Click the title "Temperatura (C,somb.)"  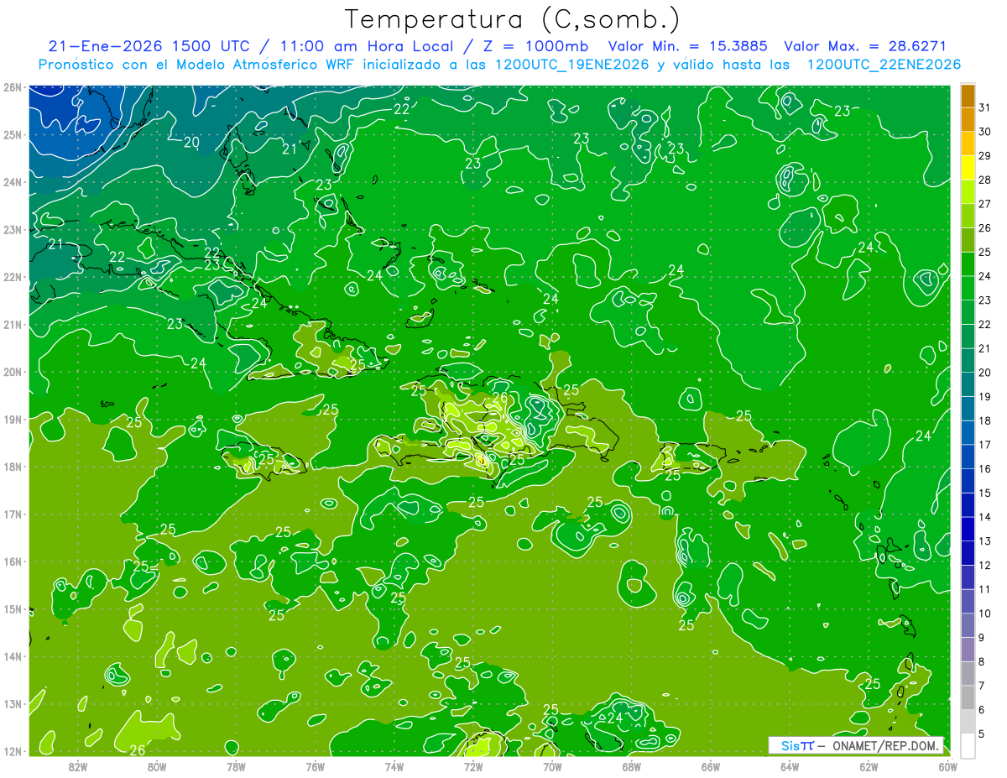pyautogui.click(x=513, y=19)
